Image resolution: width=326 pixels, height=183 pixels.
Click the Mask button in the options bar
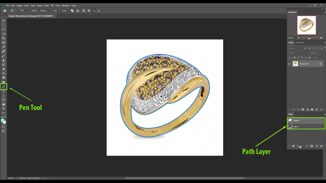tap(55, 10)
